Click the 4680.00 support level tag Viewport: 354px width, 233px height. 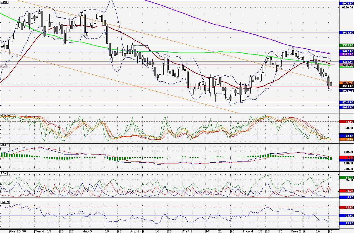coord(346,107)
